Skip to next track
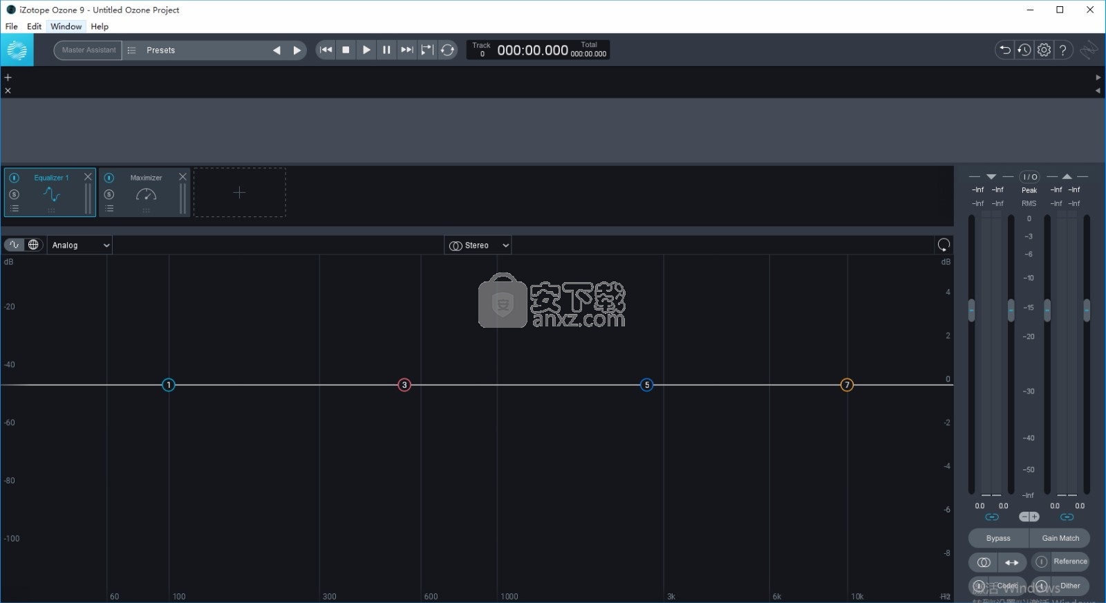 click(407, 50)
